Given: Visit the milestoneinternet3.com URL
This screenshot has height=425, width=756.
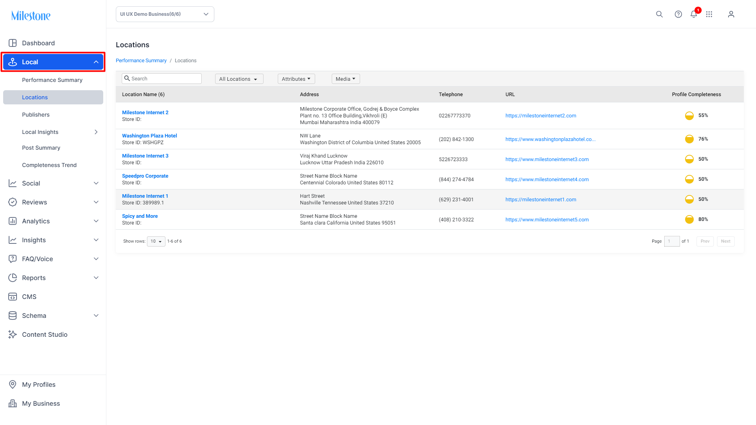Looking at the screenshot, I should pyautogui.click(x=547, y=160).
